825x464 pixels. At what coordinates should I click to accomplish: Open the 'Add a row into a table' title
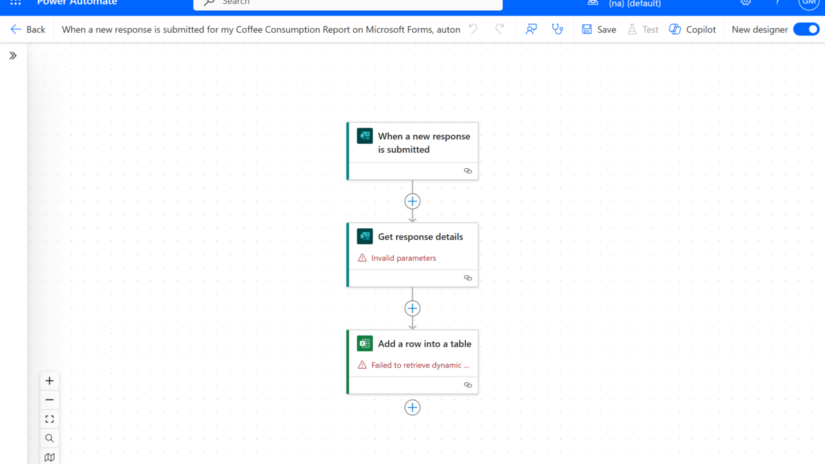coord(425,343)
